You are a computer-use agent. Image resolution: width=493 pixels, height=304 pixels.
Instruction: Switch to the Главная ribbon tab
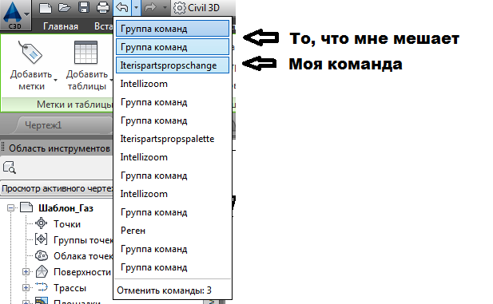coord(61,26)
